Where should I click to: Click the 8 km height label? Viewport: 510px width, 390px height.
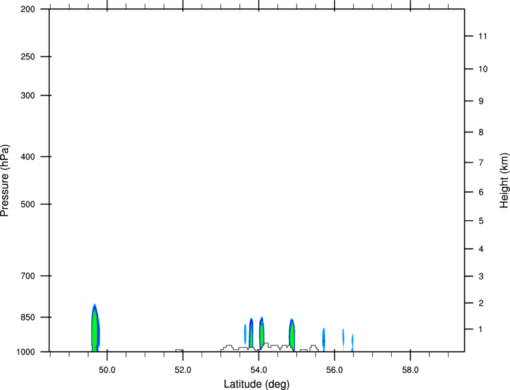pos(481,132)
